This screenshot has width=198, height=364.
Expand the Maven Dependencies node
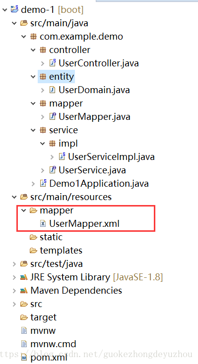(x=14, y=291)
